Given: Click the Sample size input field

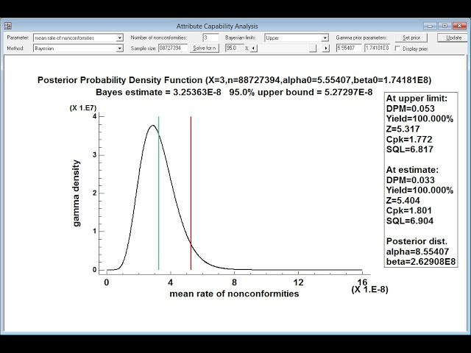Looking at the screenshot, I should 173,48.
